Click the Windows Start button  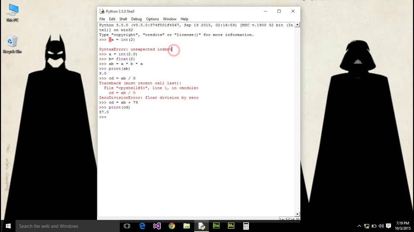tap(8, 226)
